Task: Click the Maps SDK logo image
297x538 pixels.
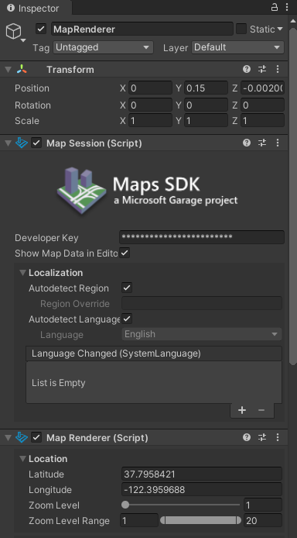Action: click(147, 191)
